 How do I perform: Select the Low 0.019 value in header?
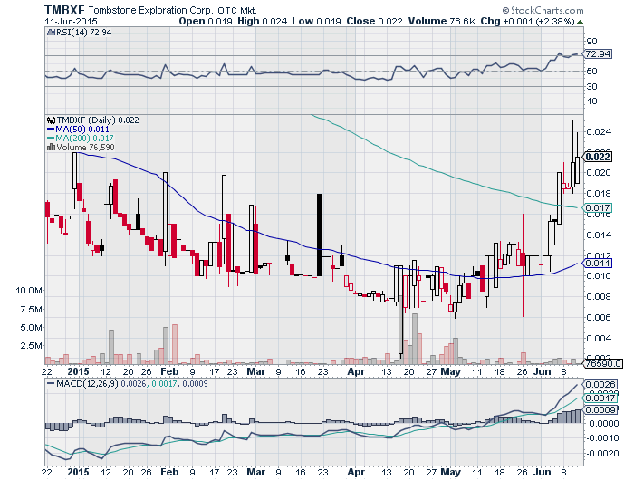pos(316,22)
